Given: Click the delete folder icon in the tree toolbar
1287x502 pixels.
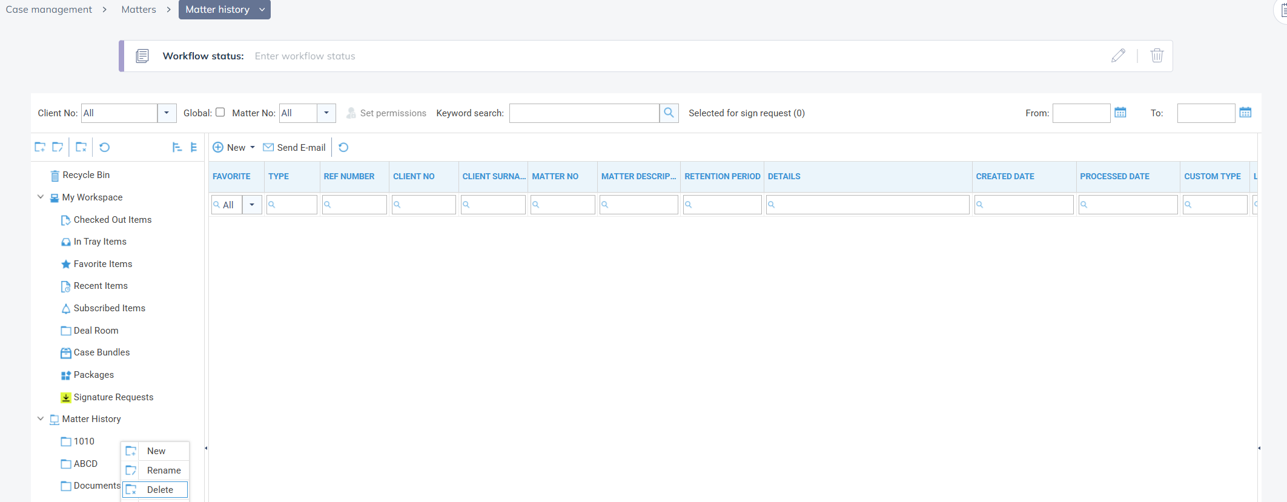Looking at the screenshot, I should coord(81,147).
